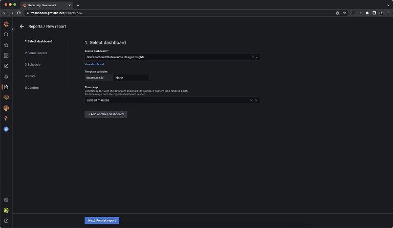
Task: Expand the Time range dropdown arrow
Action: click(x=257, y=100)
